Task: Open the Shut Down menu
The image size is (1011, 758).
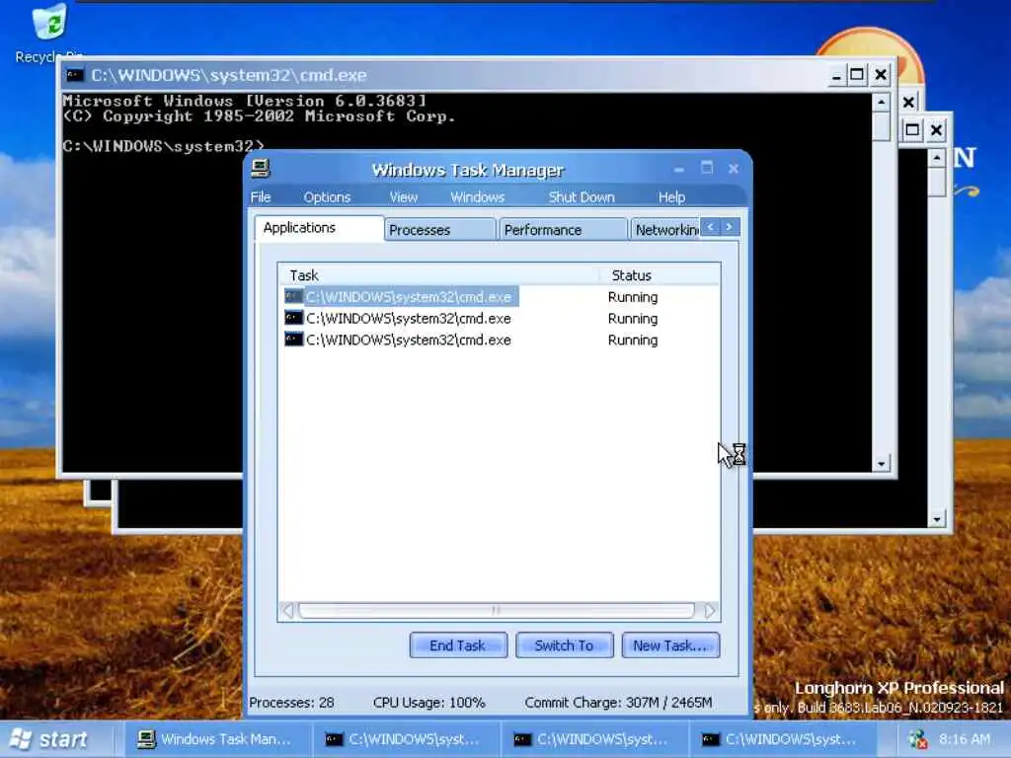Action: click(x=582, y=197)
